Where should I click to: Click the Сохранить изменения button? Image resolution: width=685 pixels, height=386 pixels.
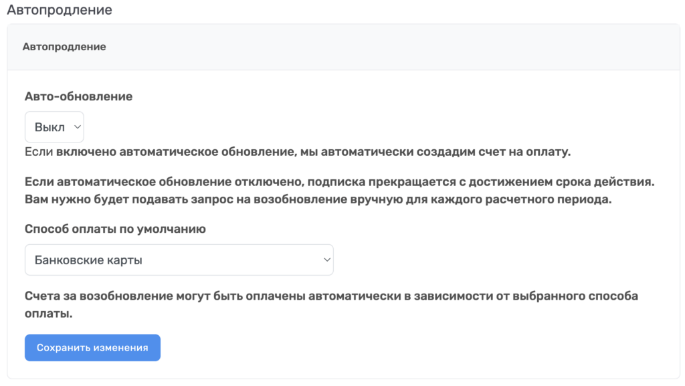[92, 348]
